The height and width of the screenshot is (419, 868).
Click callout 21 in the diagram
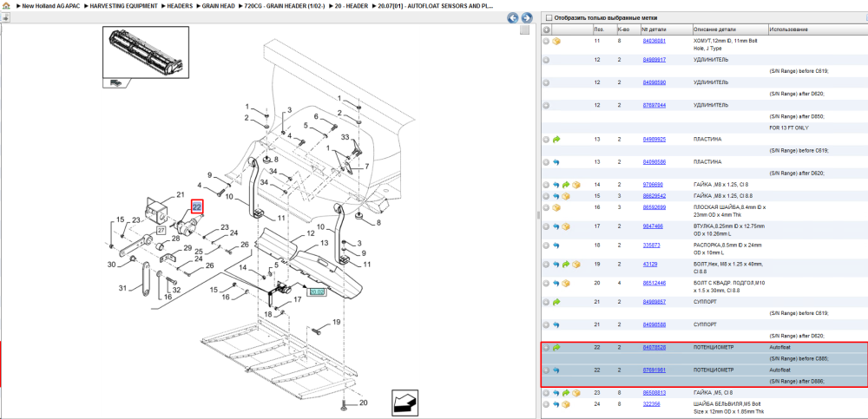180,194
